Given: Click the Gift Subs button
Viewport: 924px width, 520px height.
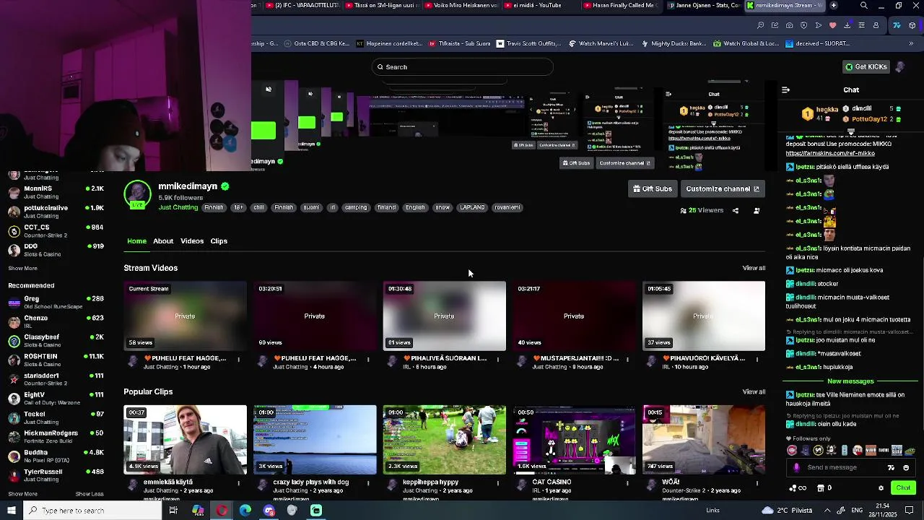Looking at the screenshot, I should tap(653, 189).
